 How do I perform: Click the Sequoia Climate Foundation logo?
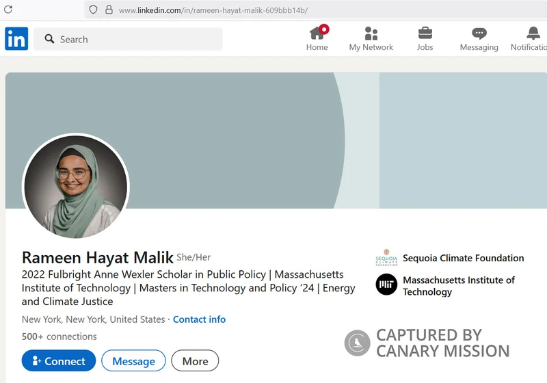click(386, 257)
